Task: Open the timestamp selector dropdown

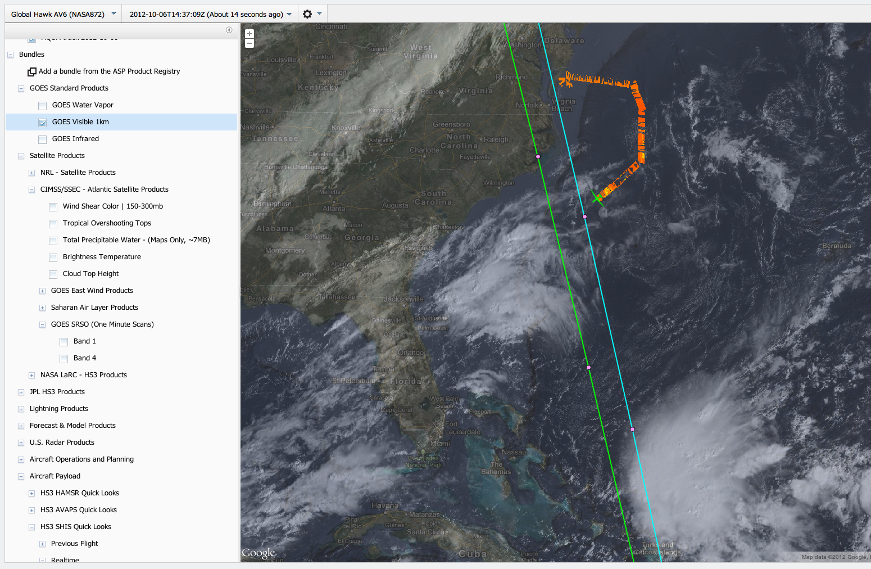Action: (x=211, y=14)
